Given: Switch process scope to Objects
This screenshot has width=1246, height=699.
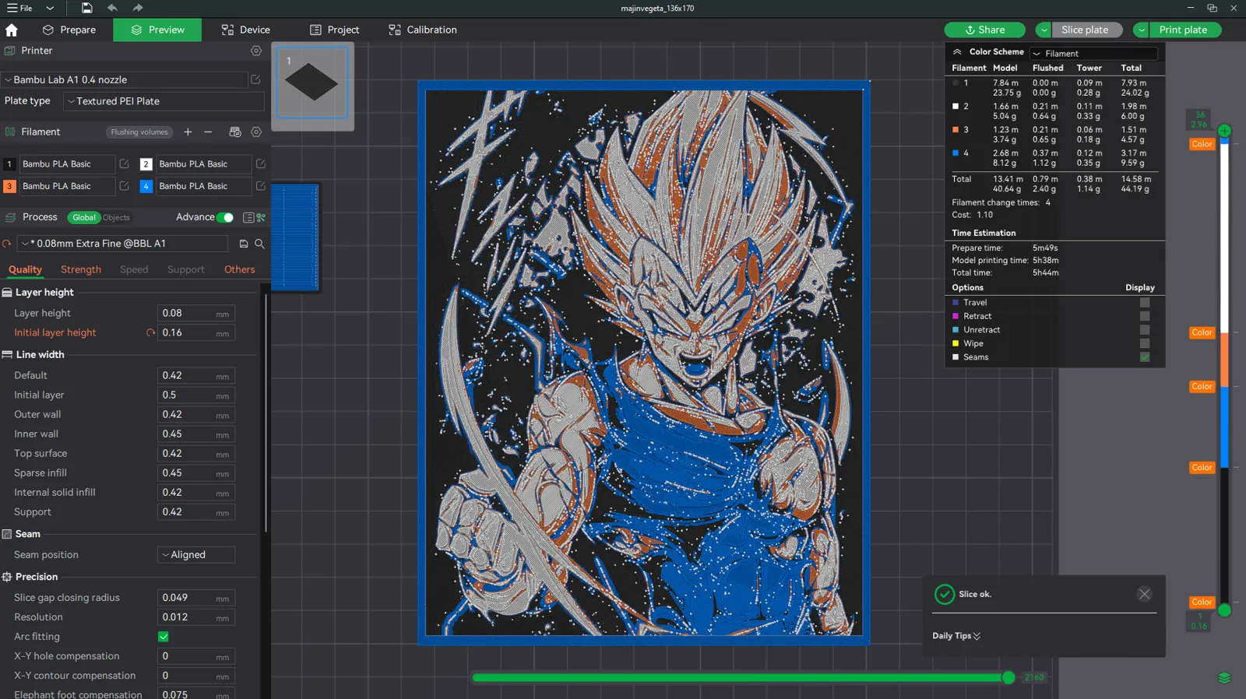Looking at the screenshot, I should tap(116, 218).
